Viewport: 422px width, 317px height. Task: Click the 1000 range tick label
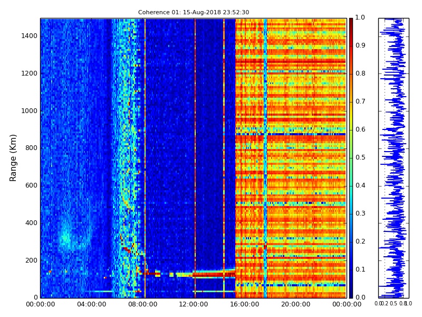(x=30, y=111)
